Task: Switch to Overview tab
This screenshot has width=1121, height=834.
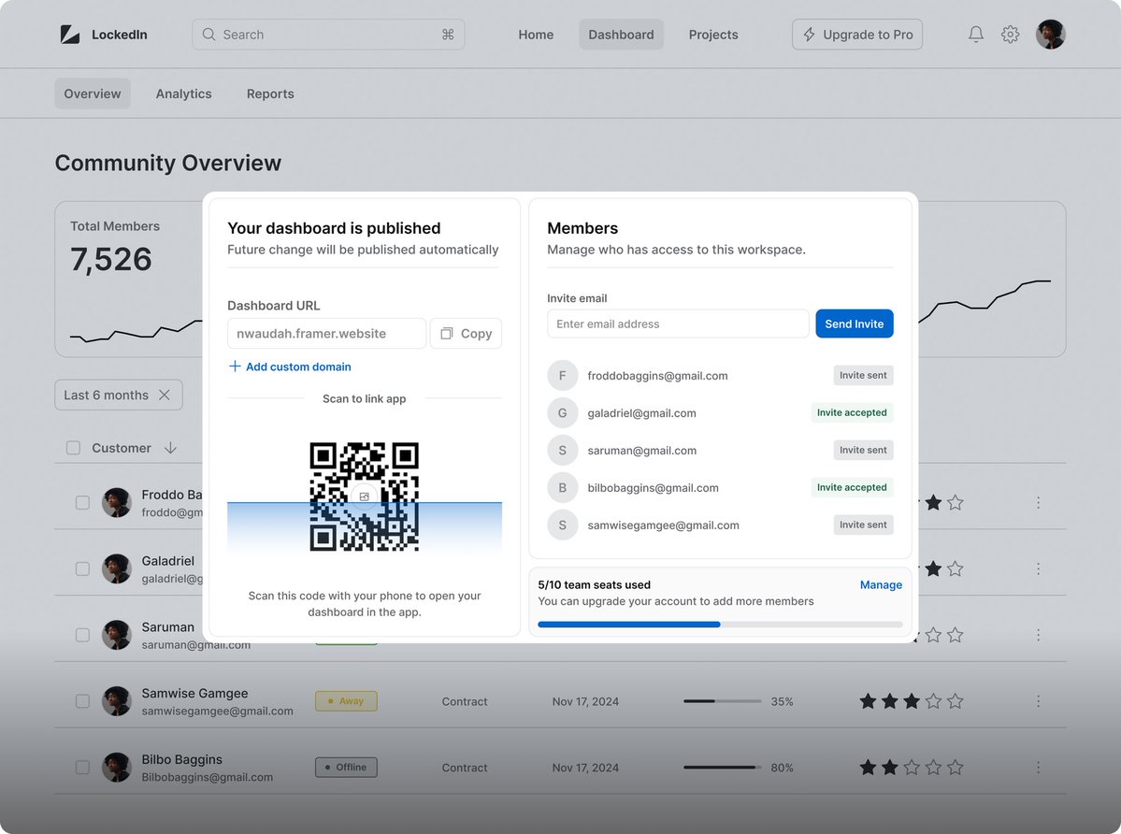Action: (93, 93)
